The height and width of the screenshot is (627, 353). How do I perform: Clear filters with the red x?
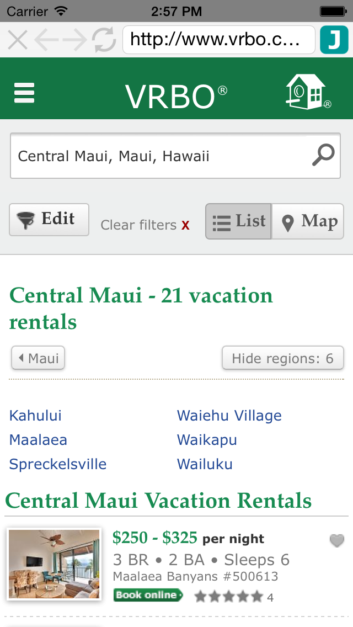[x=185, y=226]
